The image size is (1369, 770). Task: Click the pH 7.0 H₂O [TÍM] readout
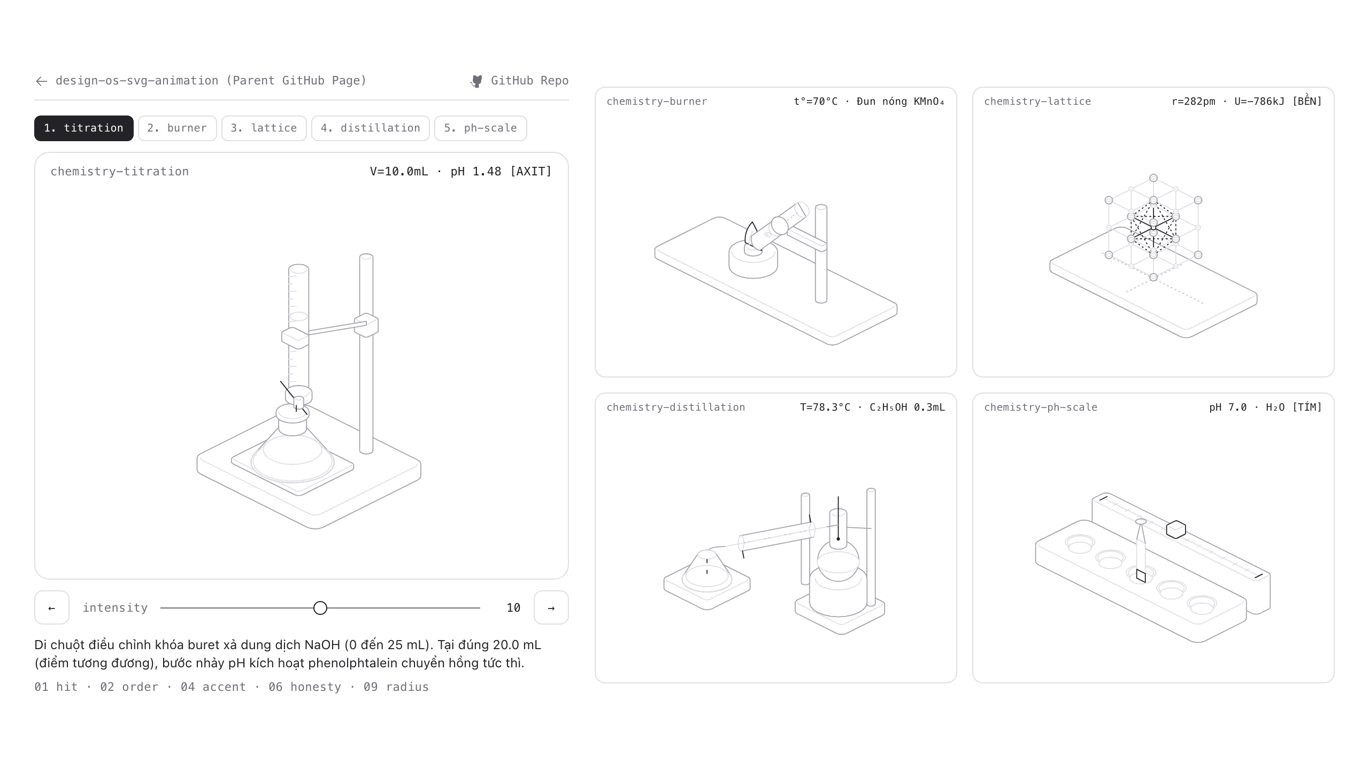click(1266, 407)
